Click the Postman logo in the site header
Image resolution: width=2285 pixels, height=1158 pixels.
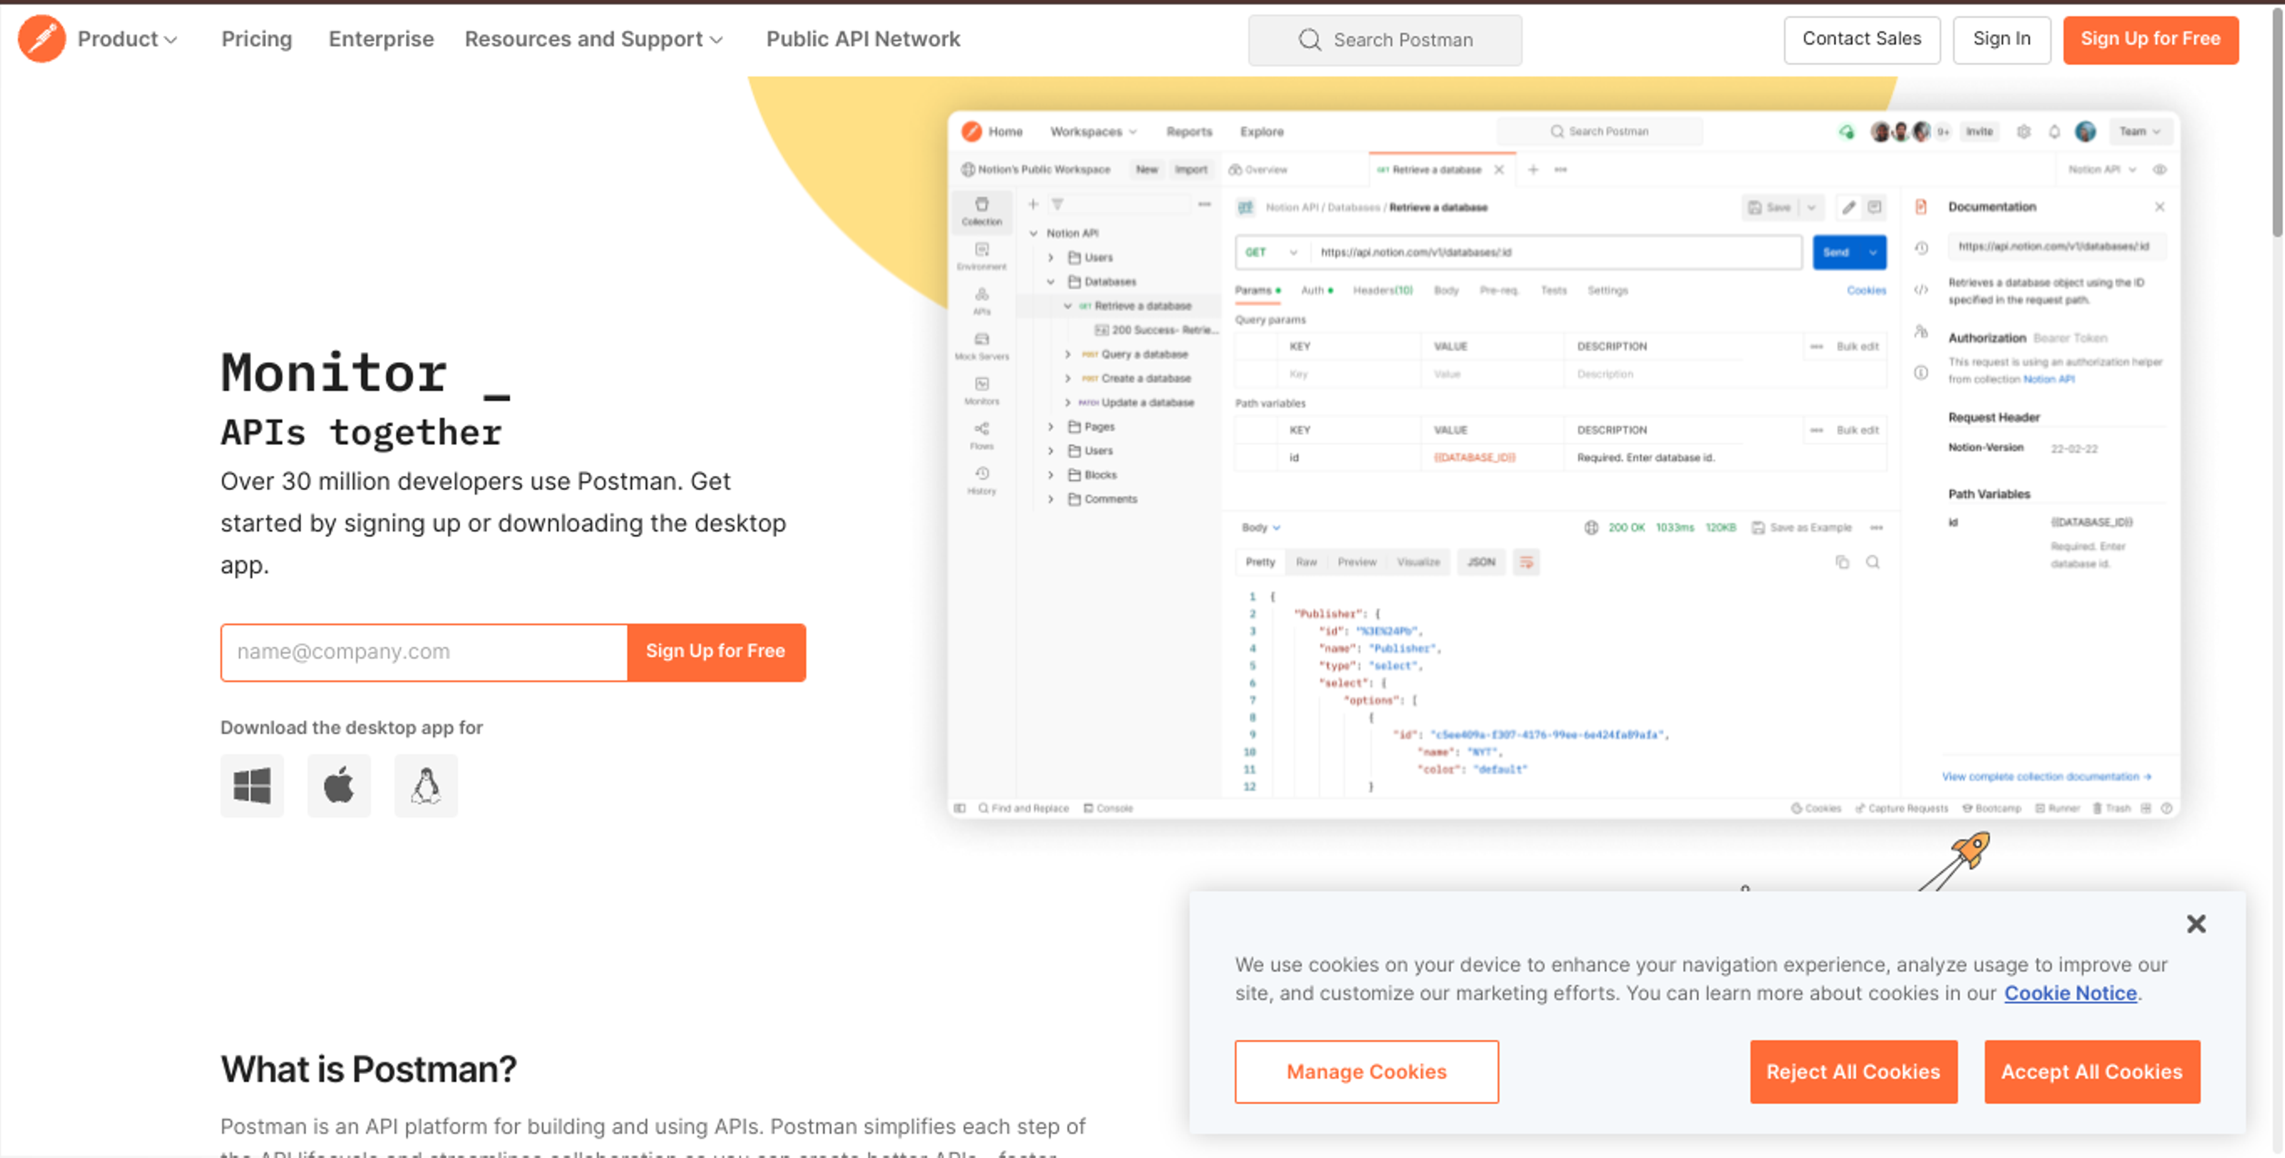pos(41,39)
